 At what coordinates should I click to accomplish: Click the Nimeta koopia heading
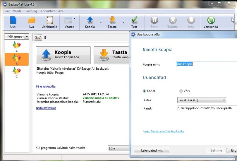[157, 50]
